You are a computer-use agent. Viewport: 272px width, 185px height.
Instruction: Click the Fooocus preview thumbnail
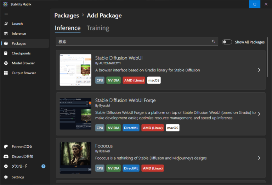75,158
